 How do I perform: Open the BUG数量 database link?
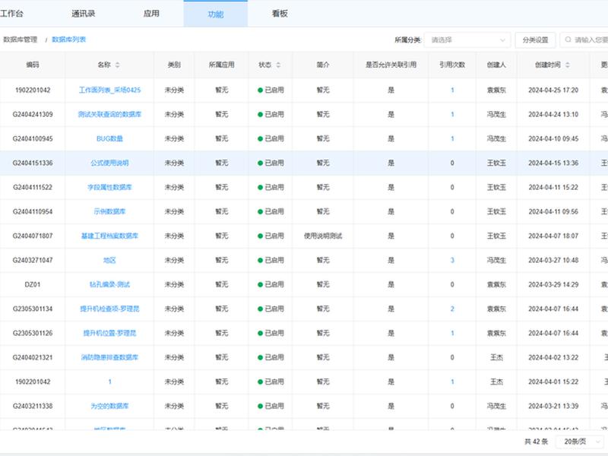pos(109,138)
